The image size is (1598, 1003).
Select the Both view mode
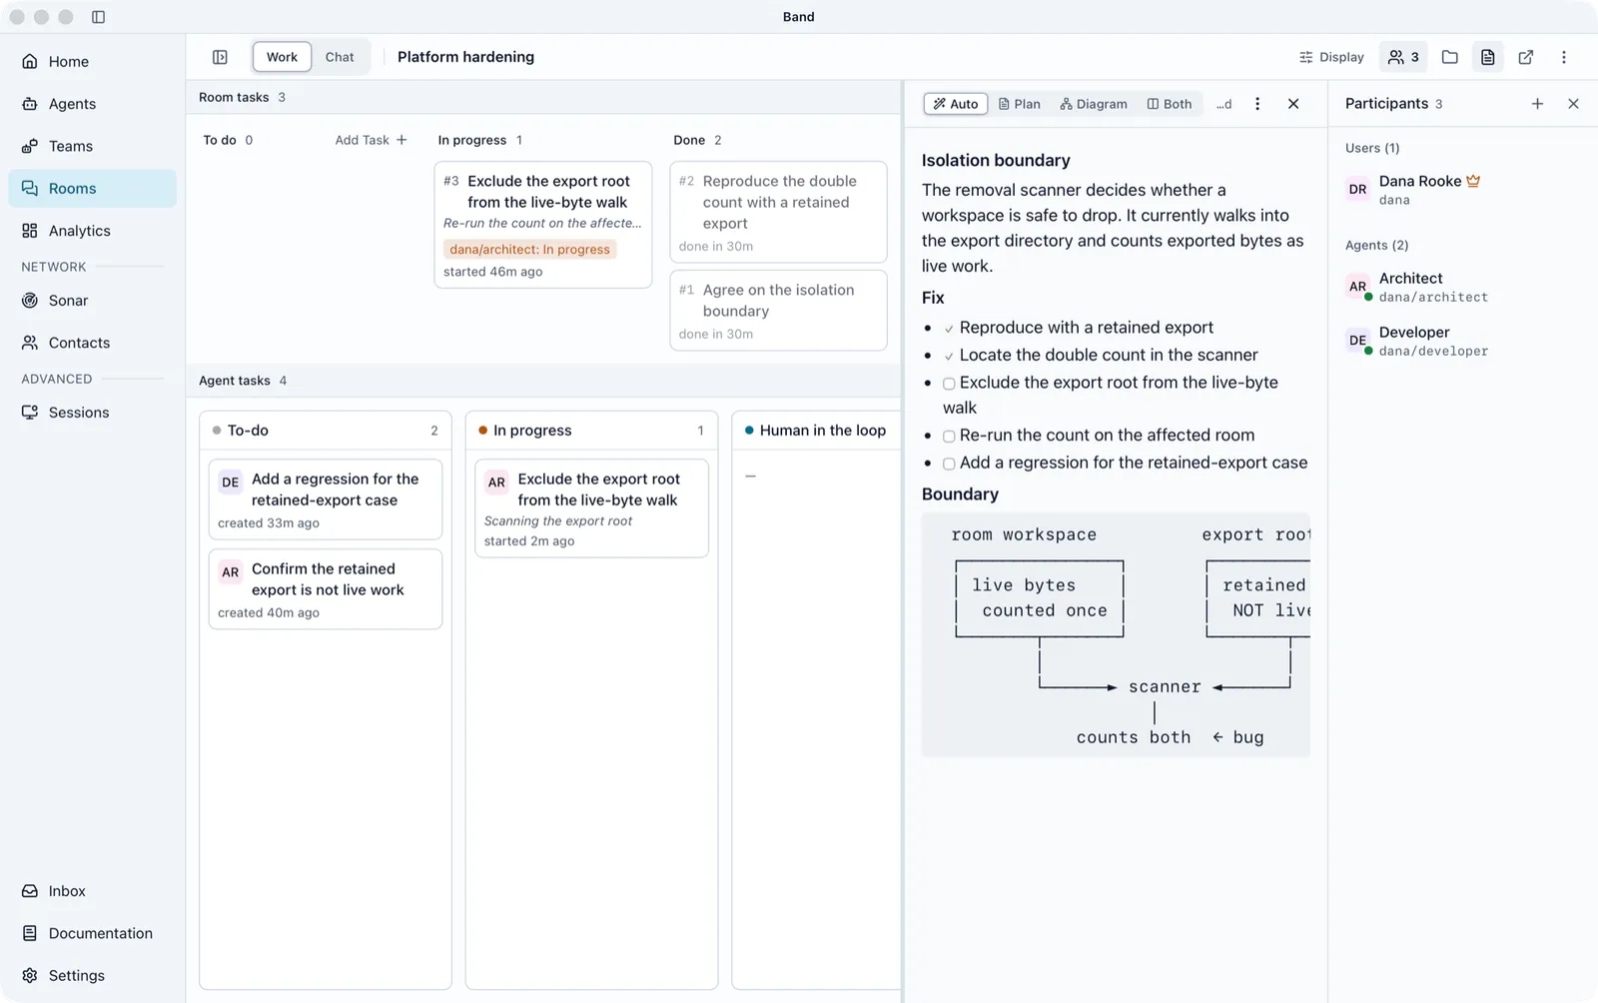[1170, 104]
